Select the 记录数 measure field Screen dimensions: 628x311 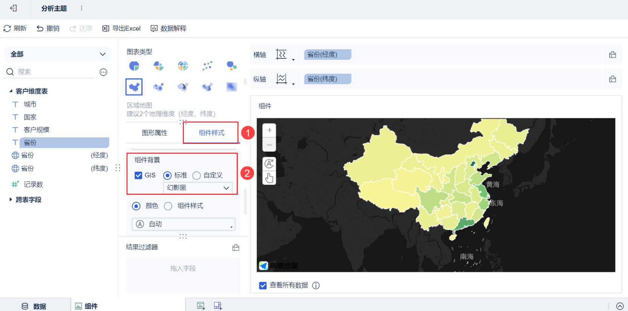[x=33, y=184]
